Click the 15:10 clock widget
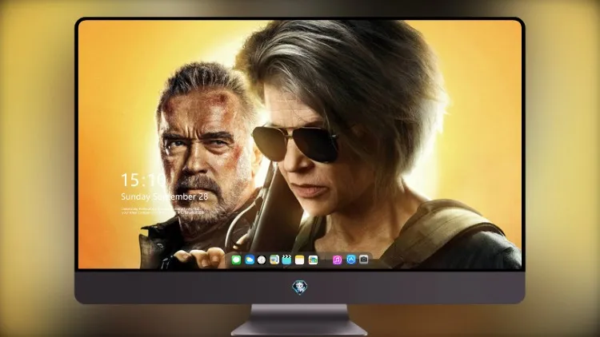This screenshot has height=337, width=600. [x=143, y=180]
